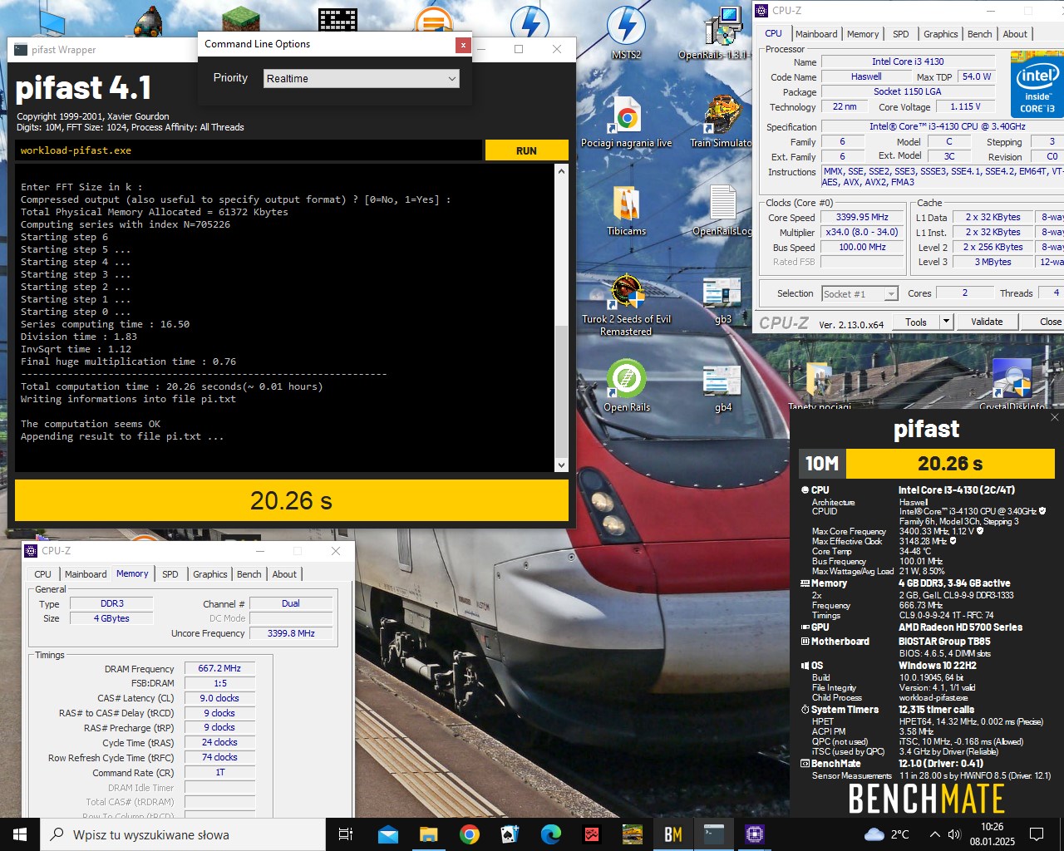Viewport: 1064px width, 851px height.
Task: Open the volume control in the tray
Action: pyautogui.click(x=954, y=834)
